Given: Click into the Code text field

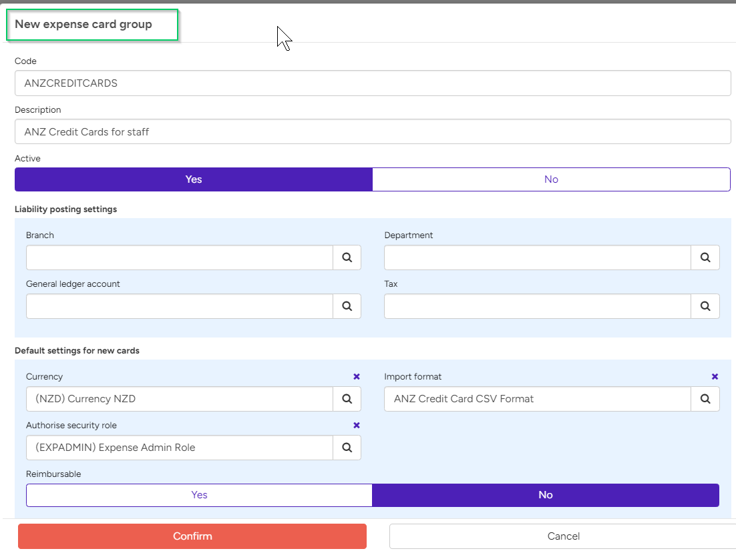Looking at the screenshot, I should pos(373,83).
